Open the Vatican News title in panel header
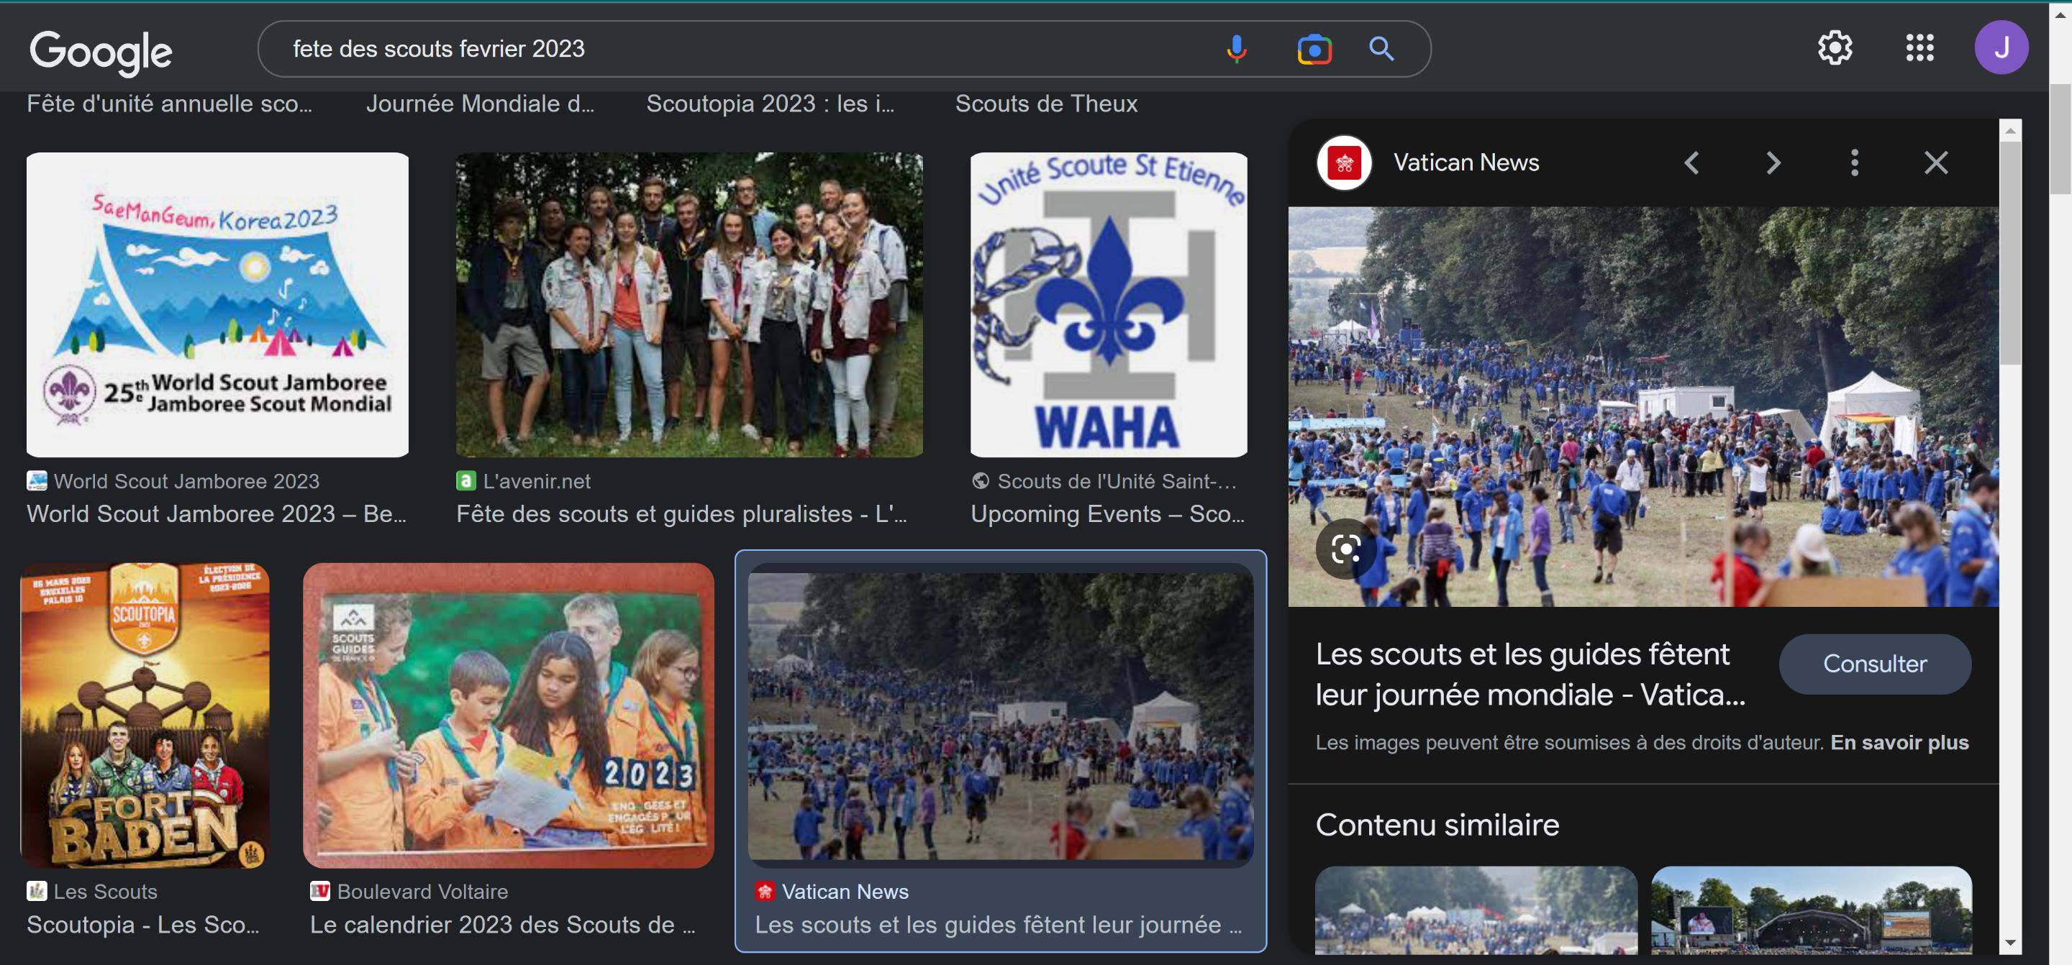 [x=1466, y=163]
